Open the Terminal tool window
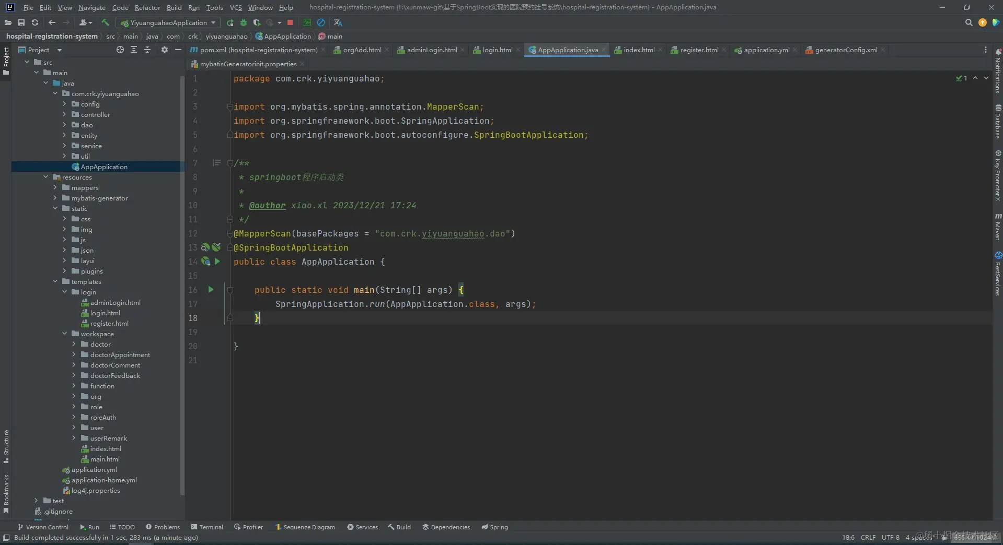The image size is (1003, 545). (x=207, y=527)
